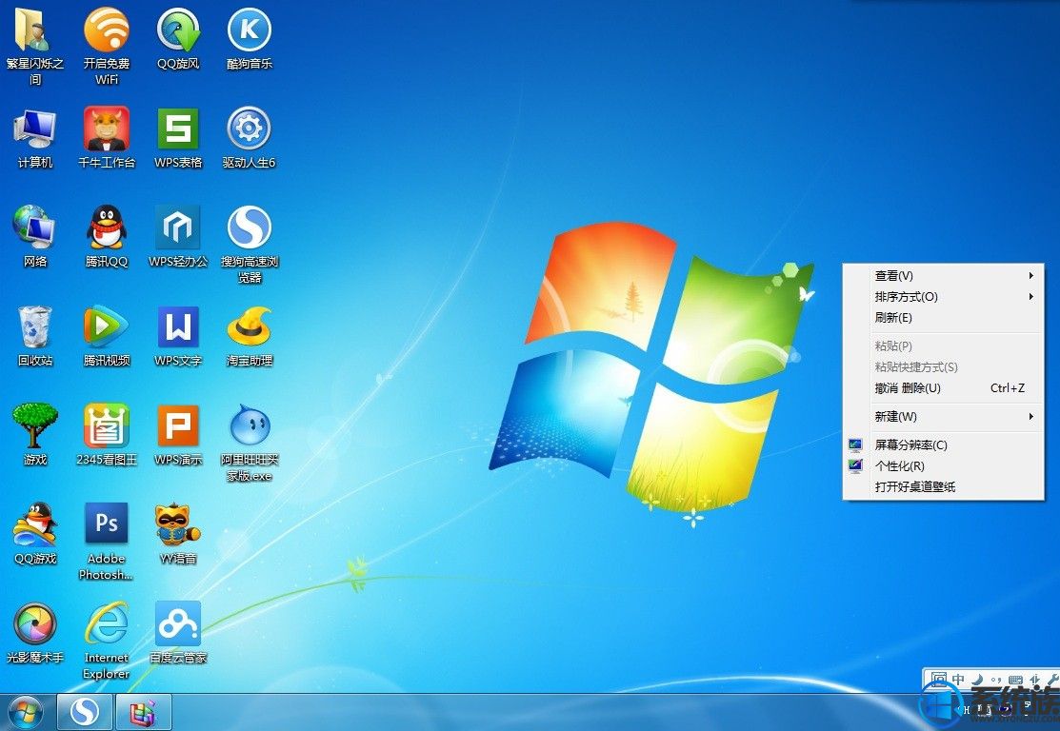Image resolution: width=1060 pixels, height=731 pixels.
Task: Choose 打开好桌道壁纸 menu entry
Action: (x=943, y=486)
